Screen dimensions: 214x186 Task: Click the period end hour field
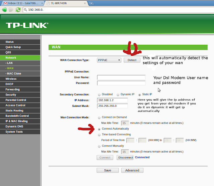point(168,140)
